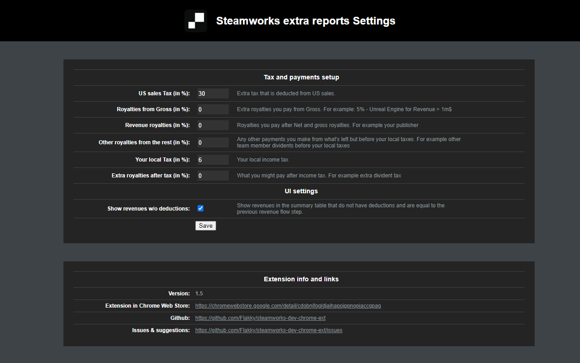Screen dimensions: 580x363
Task: Change the Your local Tax input value
Action: pyautogui.click(x=213, y=160)
